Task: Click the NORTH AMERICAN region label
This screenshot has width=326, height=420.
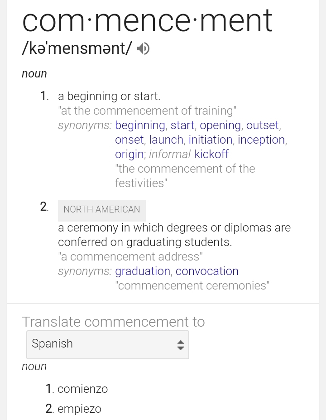Action: pyautogui.click(x=102, y=209)
